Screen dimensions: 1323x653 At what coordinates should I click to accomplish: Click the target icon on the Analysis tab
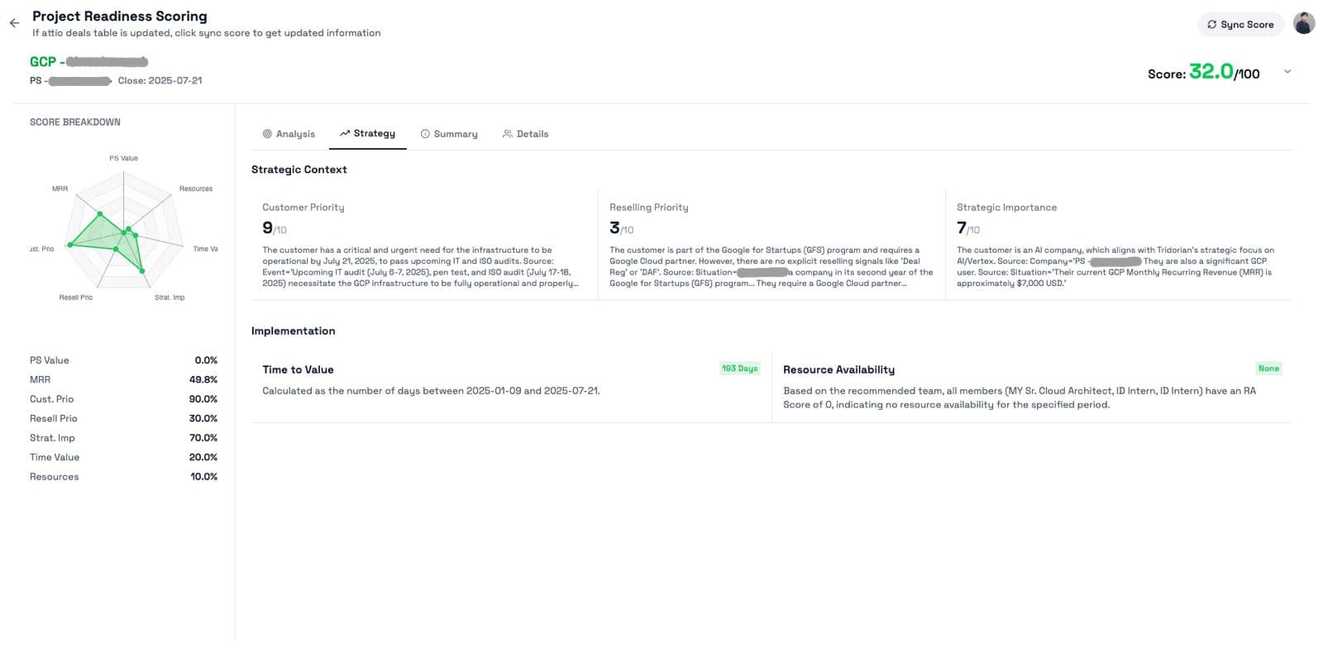pos(266,133)
